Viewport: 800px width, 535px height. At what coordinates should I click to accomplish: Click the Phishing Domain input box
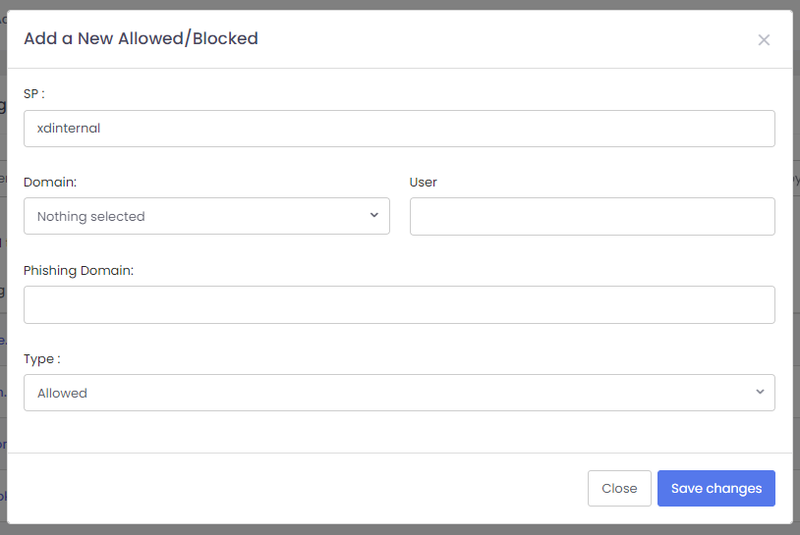click(399, 304)
